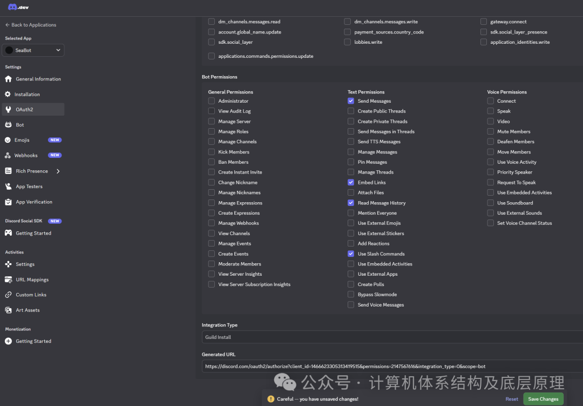Image resolution: width=583 pixels, height=406 pixels.
Task: Open the General Information settings page
Action: tap(33, 79)
